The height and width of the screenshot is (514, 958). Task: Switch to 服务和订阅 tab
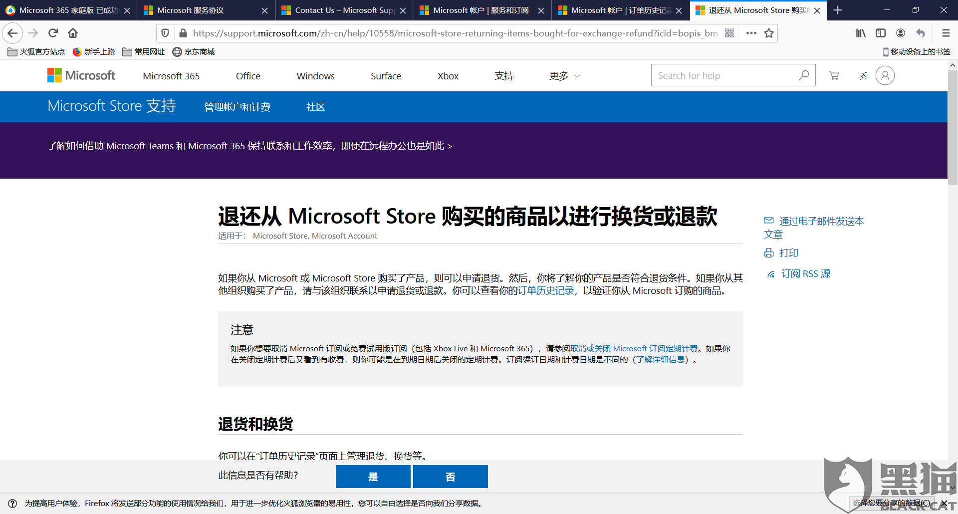482,10
